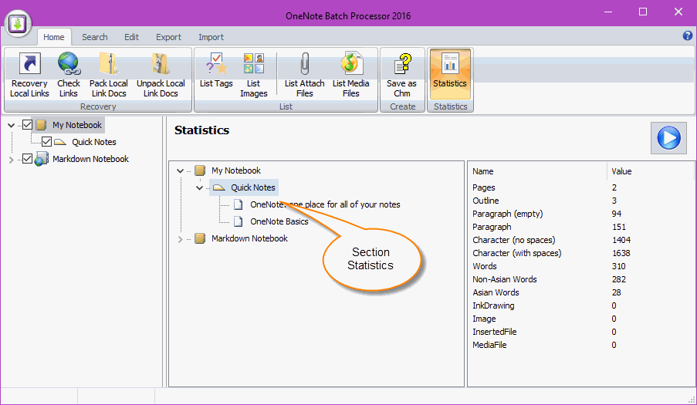The width and height of the screenshot is (697, 405).
Task: Select the InsertedFile row
Action: tap(581, 332)
